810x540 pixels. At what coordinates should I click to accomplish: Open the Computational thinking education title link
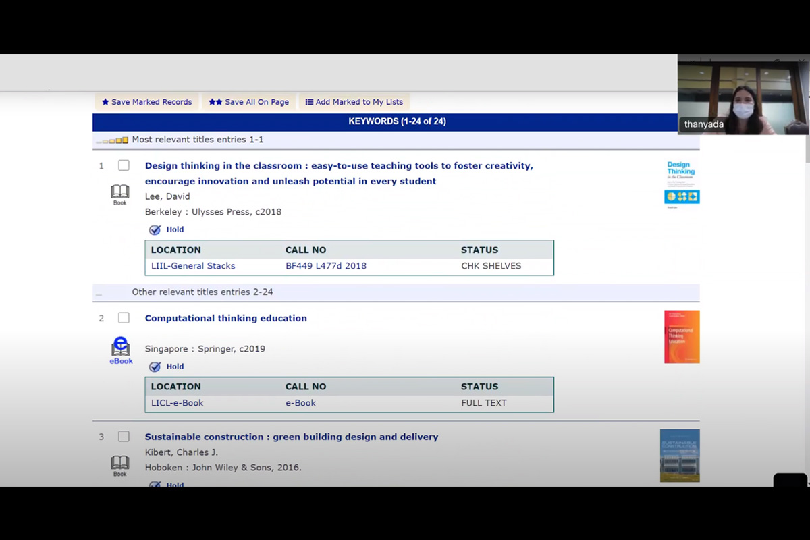(x=225, y=318)
